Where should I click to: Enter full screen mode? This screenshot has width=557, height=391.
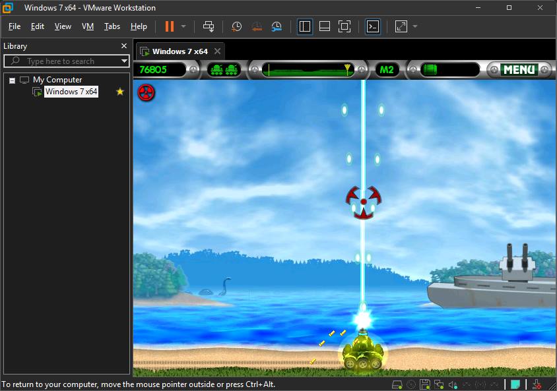click(x=344, y=26)
